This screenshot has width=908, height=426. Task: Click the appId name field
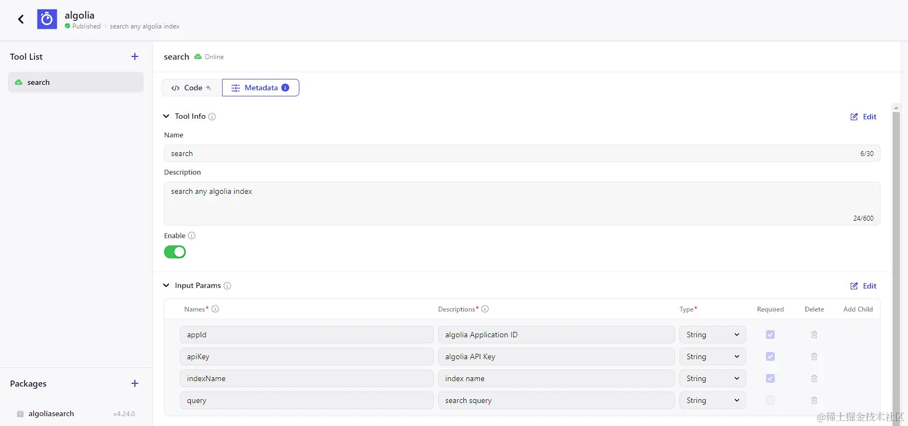(307, 335)
